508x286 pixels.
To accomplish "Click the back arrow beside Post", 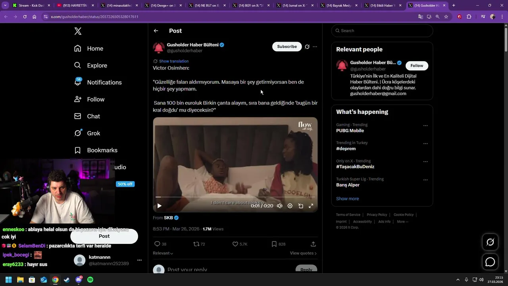I will coord(156,31).
